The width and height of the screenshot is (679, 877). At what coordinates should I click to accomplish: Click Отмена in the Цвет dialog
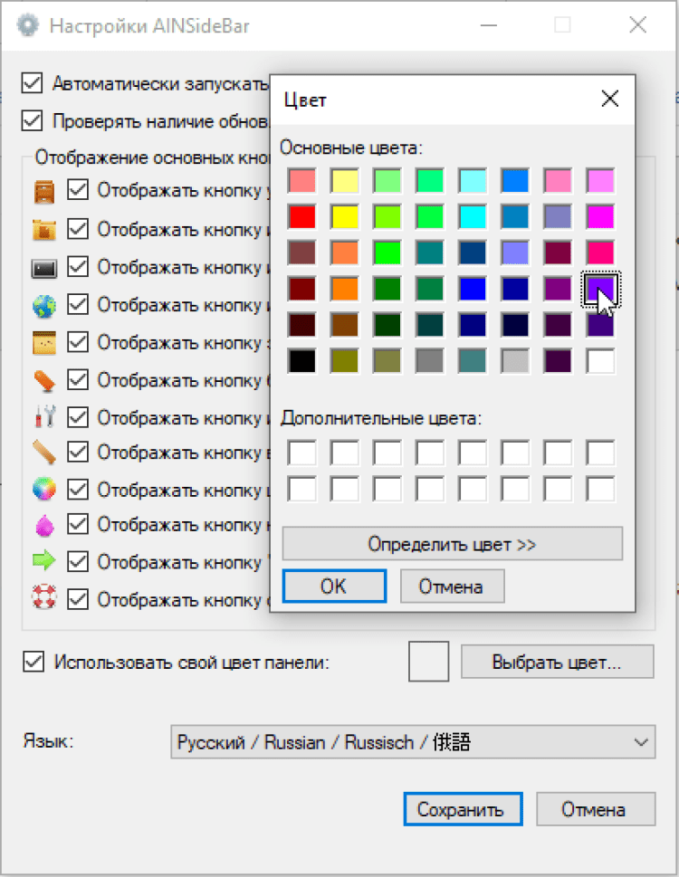452,586
